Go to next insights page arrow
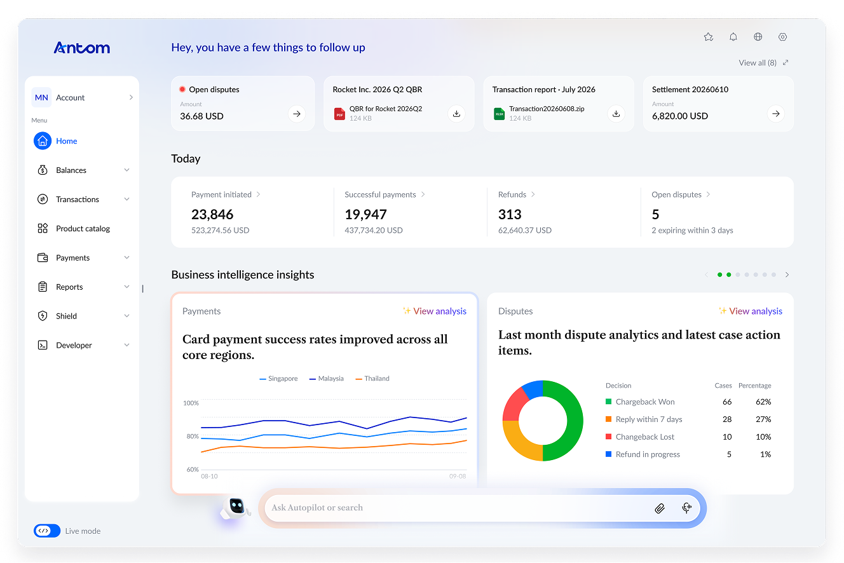The image size is (844, 563). click(787, 275)
